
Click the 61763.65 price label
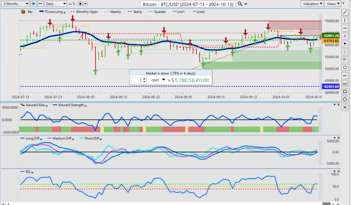point(331,41)
